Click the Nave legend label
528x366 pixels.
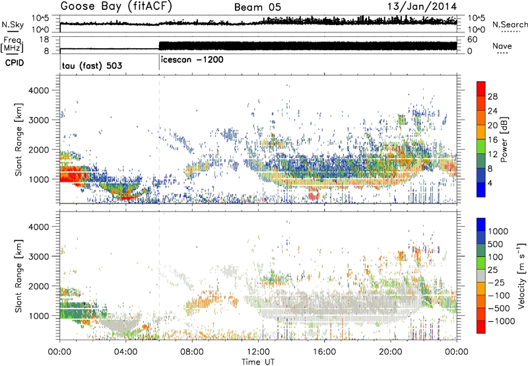click(502, 46)
